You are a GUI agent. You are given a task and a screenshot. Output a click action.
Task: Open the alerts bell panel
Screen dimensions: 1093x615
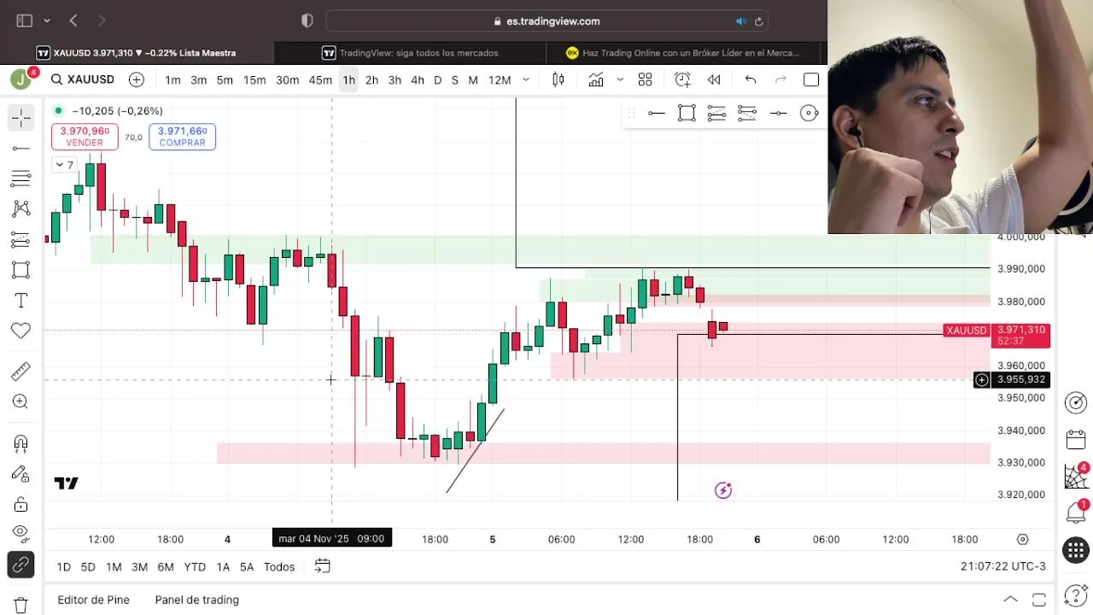pos(1076,512)
